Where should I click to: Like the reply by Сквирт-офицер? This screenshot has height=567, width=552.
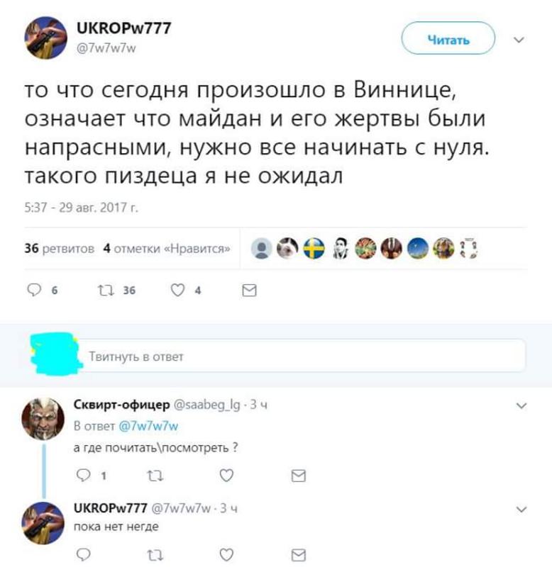[226, 475]
